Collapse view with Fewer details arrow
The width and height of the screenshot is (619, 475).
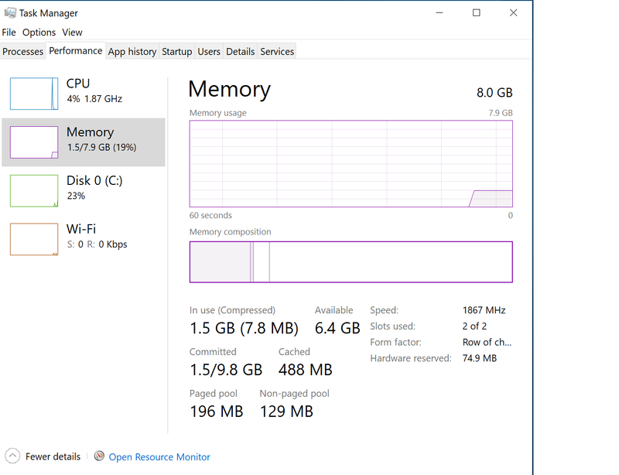coord(12,456)
